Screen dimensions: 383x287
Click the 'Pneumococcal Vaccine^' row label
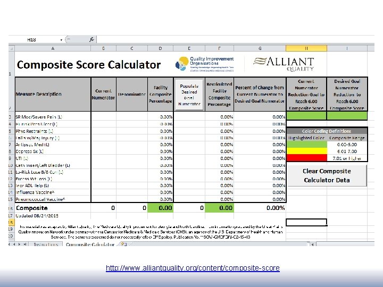(40, 199)
